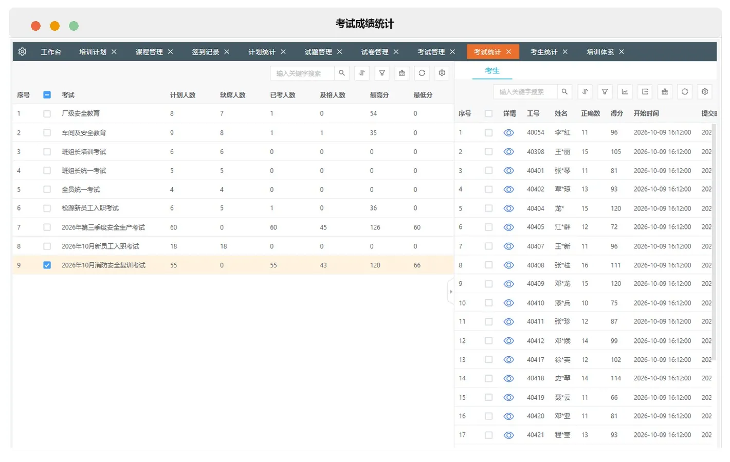730x462 pixels.
Task: View details eye icon for 王*丽
Action: pyautogui.click(x=509, y=151)
